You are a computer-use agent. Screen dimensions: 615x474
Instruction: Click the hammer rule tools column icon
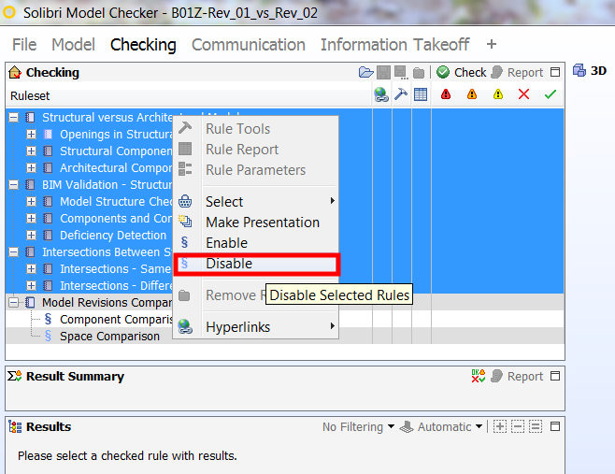(401, 94)
